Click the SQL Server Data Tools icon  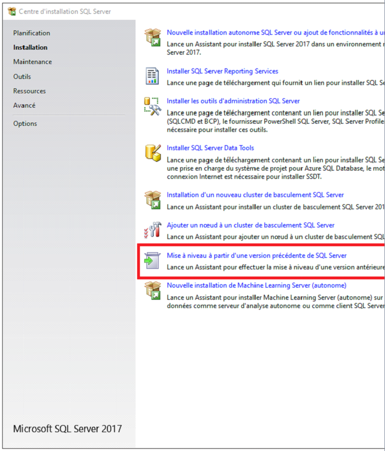pyautogui.click(x=153, y=153)
